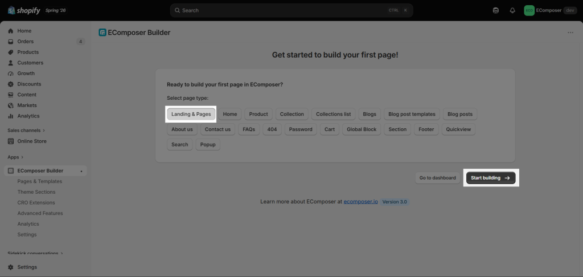Click the Orders count badge showing 4
The height and width of the screenshot is (277, 583).
click(x=80, y=42)
